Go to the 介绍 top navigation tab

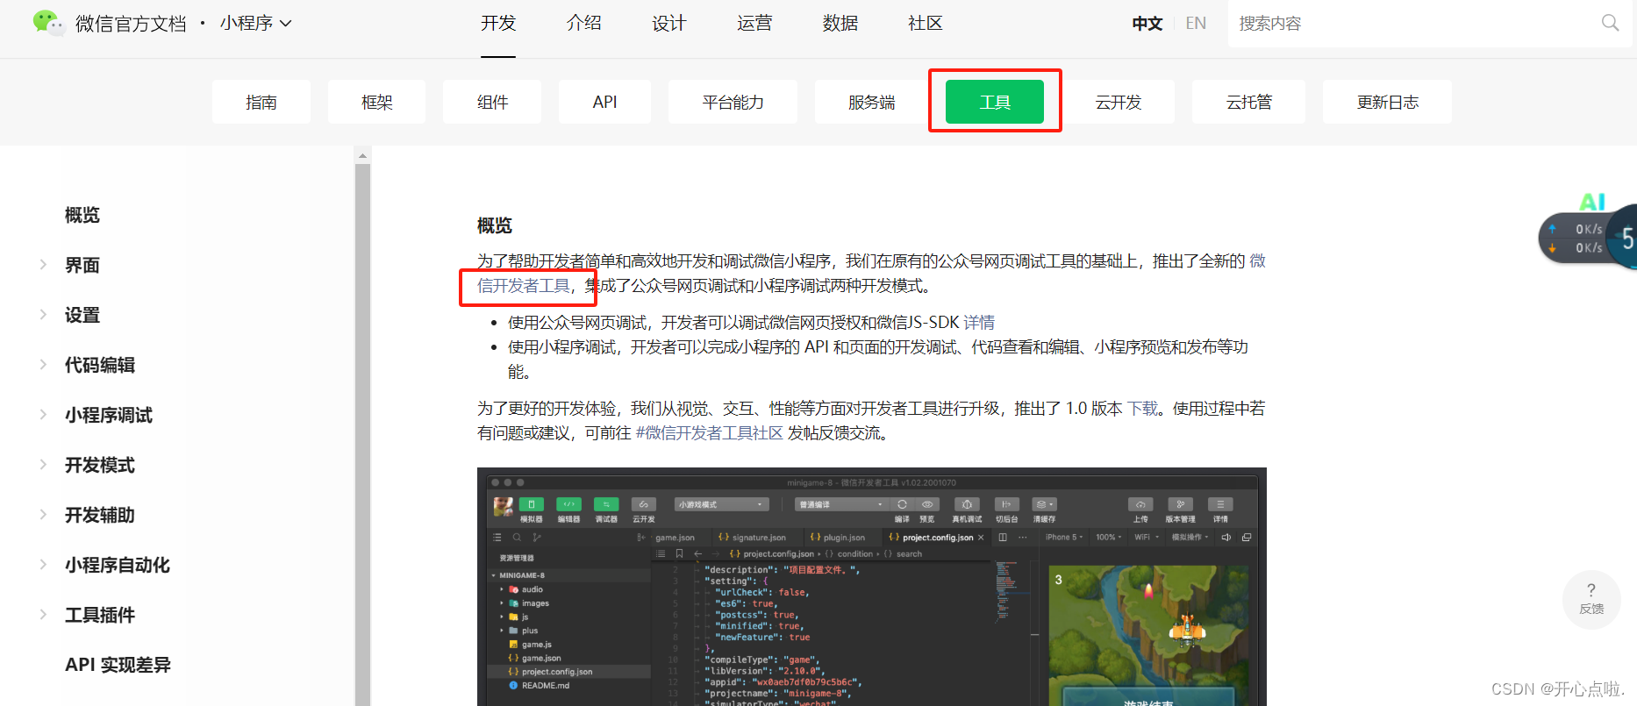(584, 23)
